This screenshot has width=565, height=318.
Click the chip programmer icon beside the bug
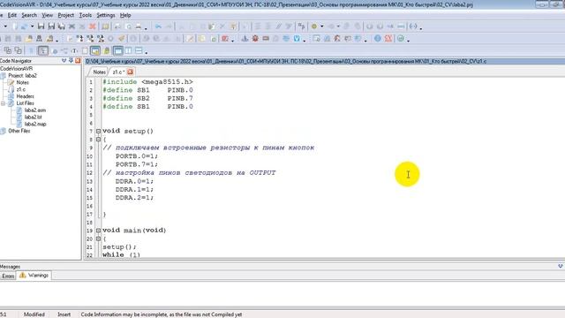click(x=266, y=39)
